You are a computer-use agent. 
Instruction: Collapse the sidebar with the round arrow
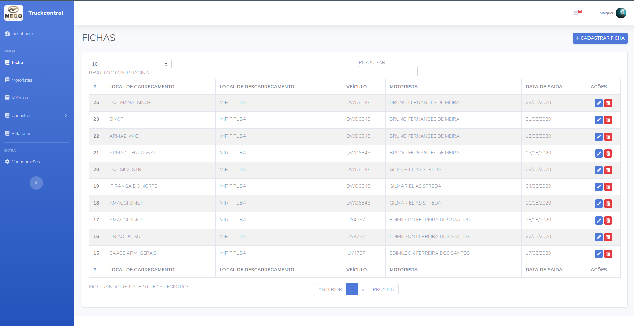(x=36, y=183)
